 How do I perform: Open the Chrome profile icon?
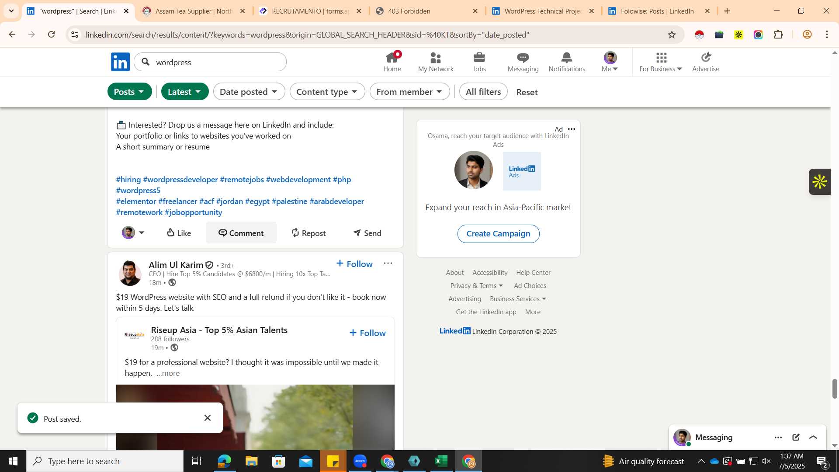tap(807, 35)
